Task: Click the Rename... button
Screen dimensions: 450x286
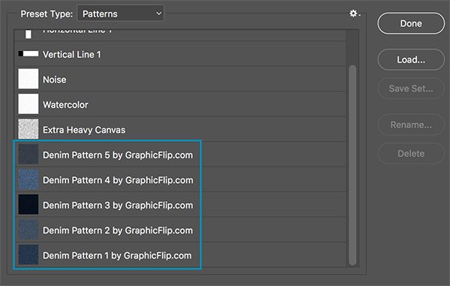Action: (411, 125)
